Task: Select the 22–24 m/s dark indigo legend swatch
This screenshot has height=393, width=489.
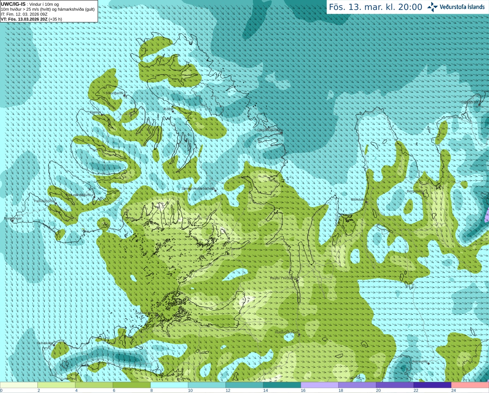Action: tap(433, 385)
